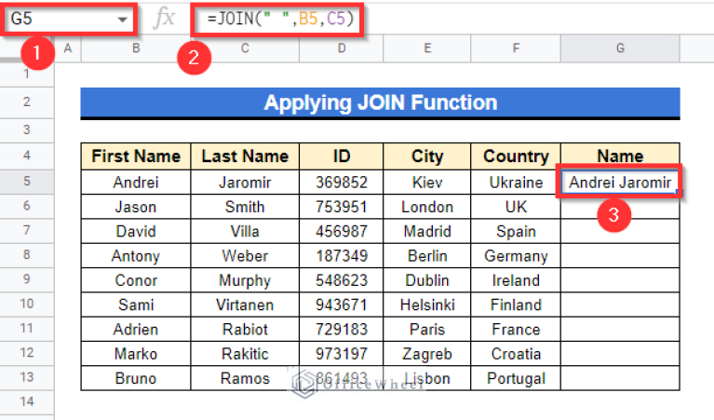Select the first name 'Andrei' cell
714x420 pixels.
pyautogui.click(x=136, y=183)
